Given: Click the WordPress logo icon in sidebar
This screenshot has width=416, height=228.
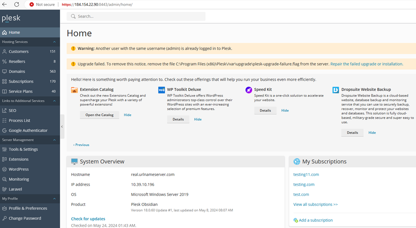Looking at the screenshot, I should (x=4, y=169).
